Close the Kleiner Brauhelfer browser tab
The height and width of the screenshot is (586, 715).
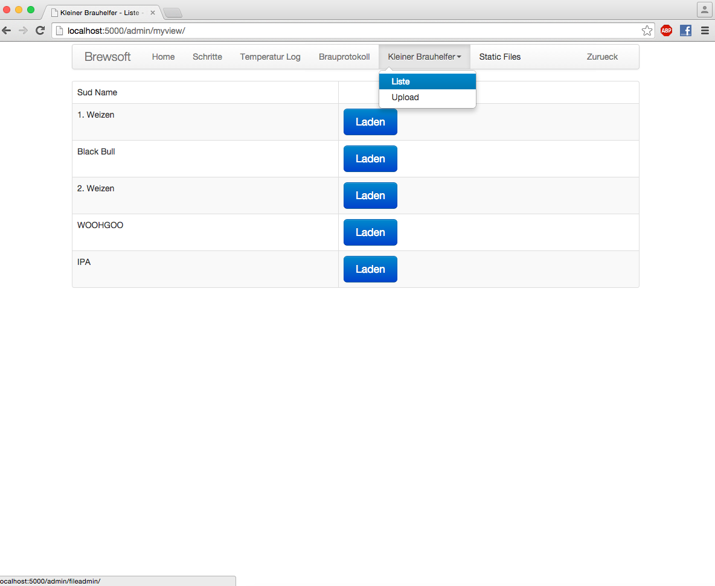[153, 13]
